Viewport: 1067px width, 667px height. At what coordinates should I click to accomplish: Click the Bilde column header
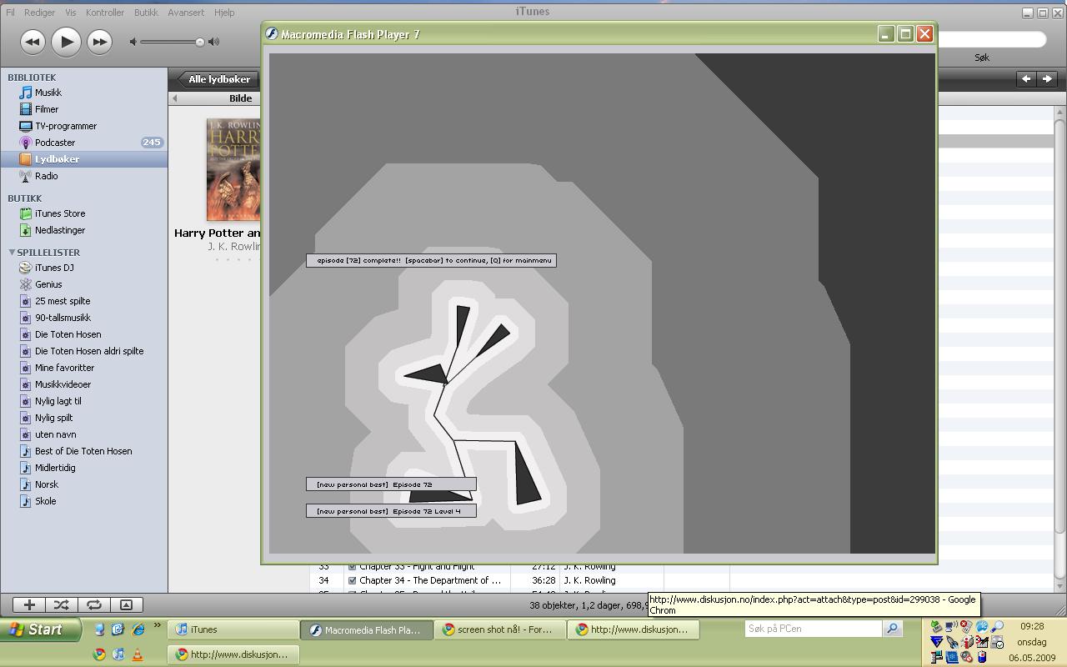click(241, 98)
